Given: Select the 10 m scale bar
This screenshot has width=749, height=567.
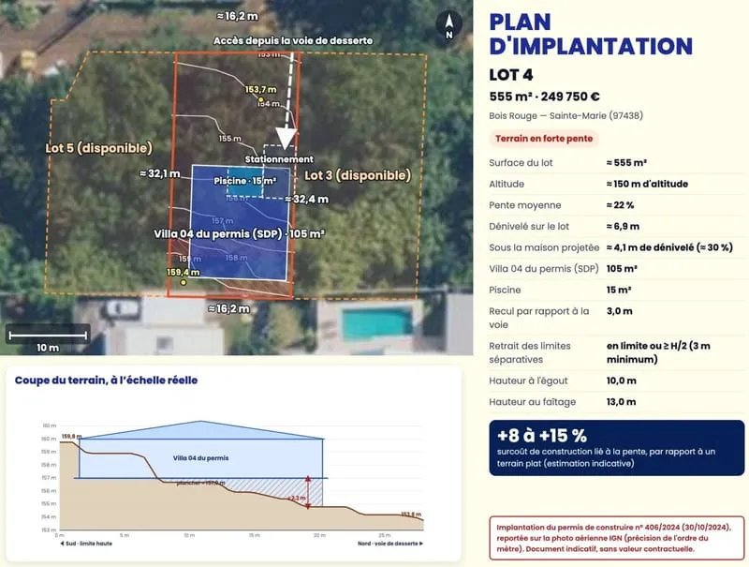Looking at the screenshot, I should point(48,336).
